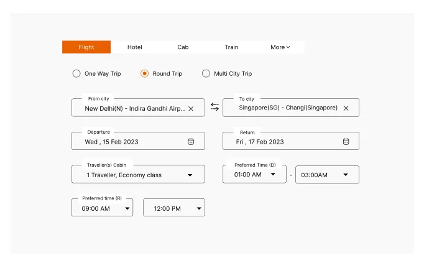This screenshot has width=424, height=268.
Task: Open 01:00 AM departure time dropdown
Action: (254, 174)
